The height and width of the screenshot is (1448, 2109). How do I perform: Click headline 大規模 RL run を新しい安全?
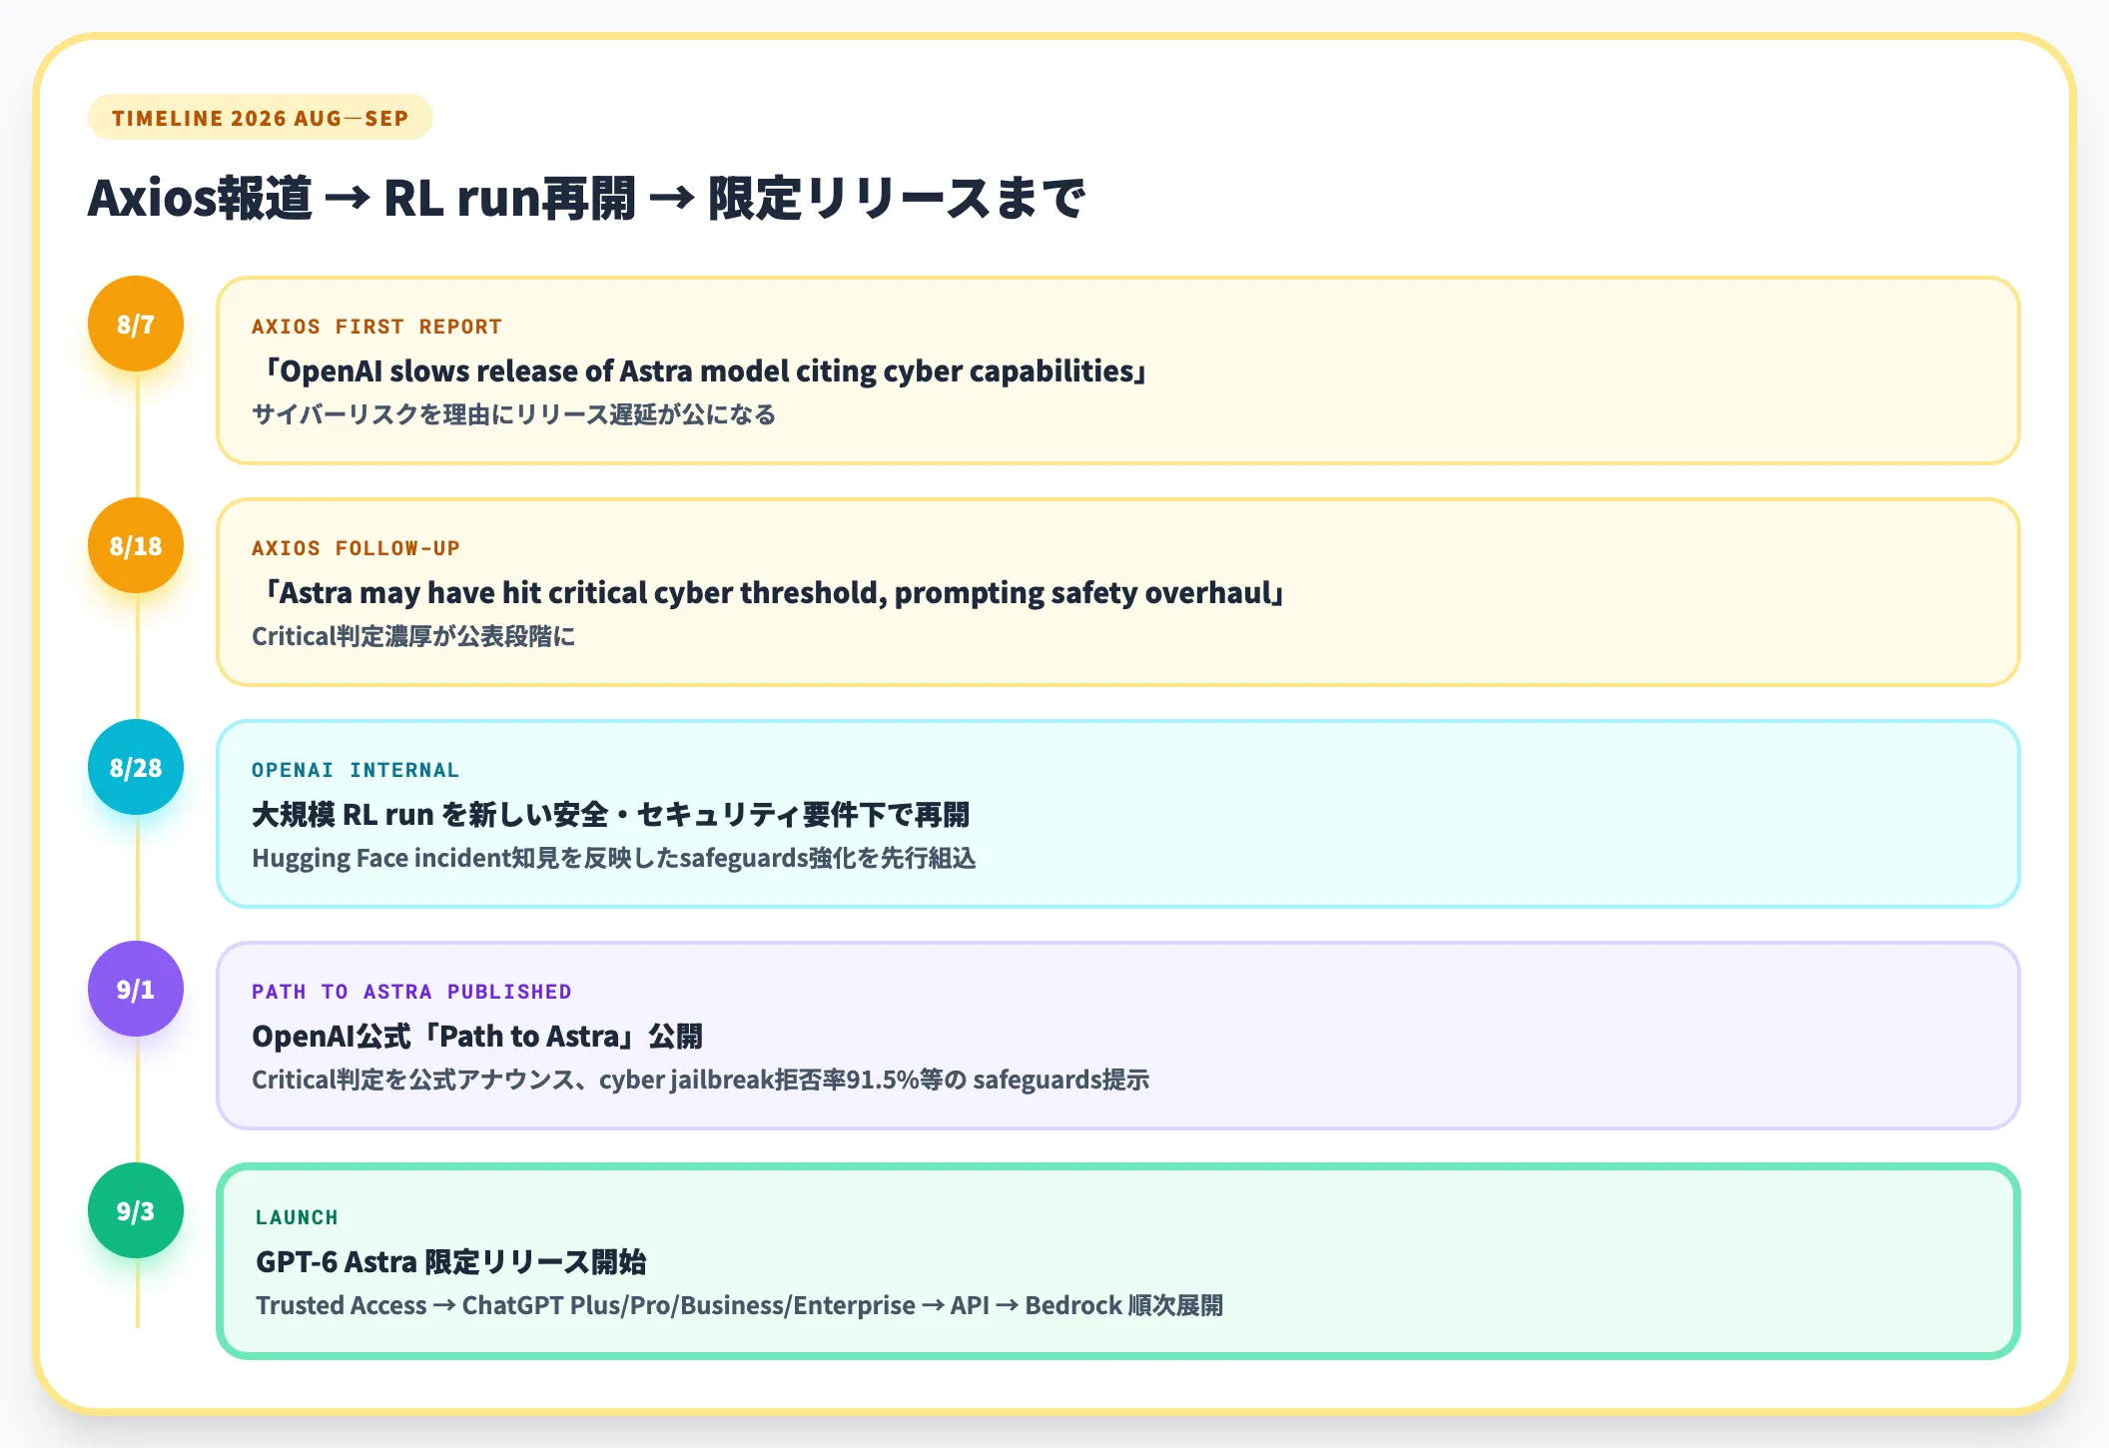tap(610, 815)
